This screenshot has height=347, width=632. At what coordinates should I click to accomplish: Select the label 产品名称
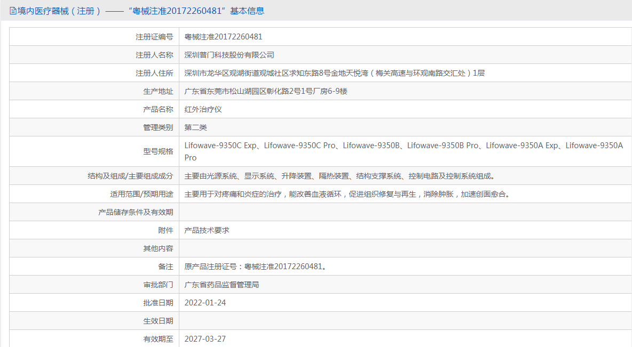[158, 109]
